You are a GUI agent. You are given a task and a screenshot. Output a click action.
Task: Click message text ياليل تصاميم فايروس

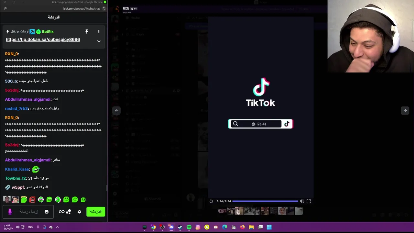tap(44, 108)
